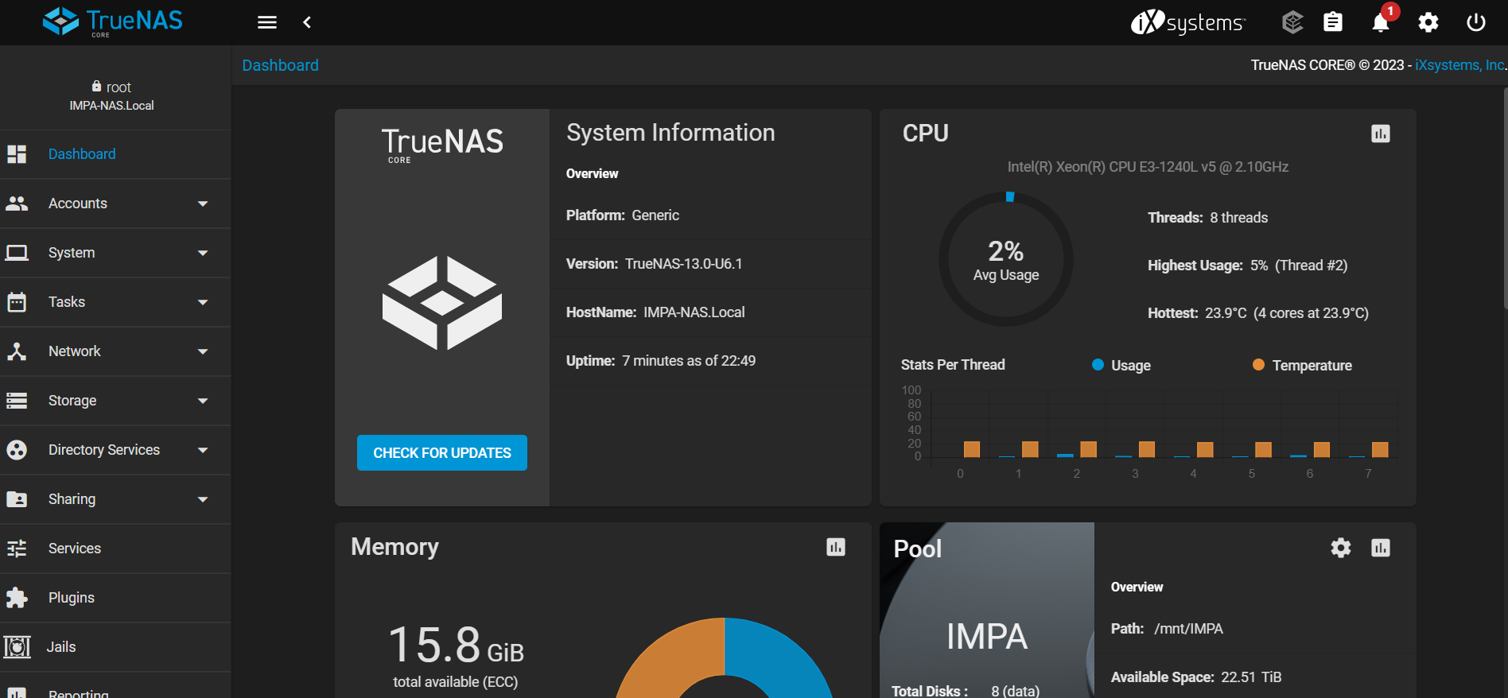Open the iXsystems, Inc. link
Image resolution: width=1508 pixels, height=698 pixels.
pos(1459,65)
